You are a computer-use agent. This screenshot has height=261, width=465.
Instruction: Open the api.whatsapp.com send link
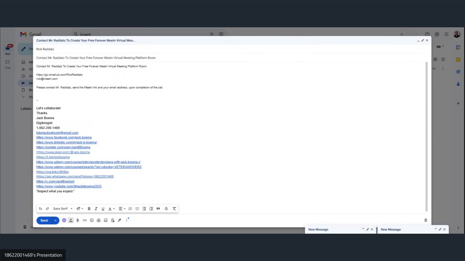75,177
